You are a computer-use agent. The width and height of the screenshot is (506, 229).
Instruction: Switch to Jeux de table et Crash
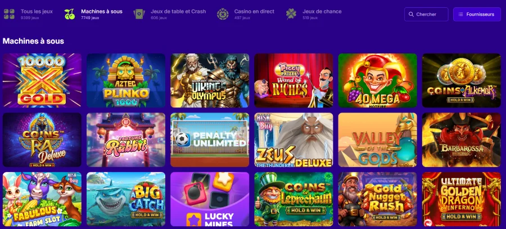point(170,14)
